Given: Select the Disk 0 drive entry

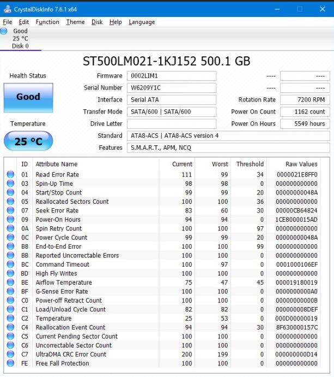Looking at the screenshot, I should pos(20,38).
